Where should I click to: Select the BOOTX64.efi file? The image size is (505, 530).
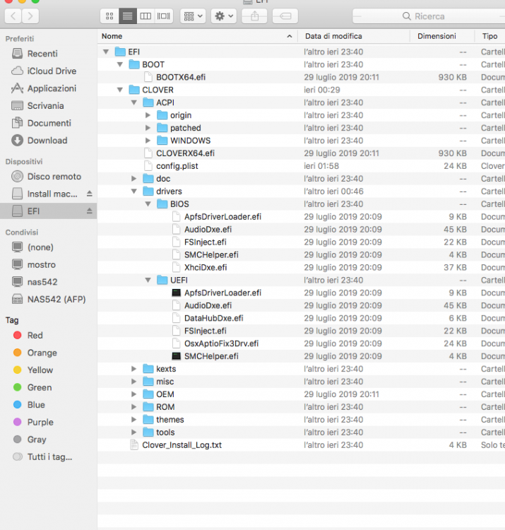tap(181, 77)
